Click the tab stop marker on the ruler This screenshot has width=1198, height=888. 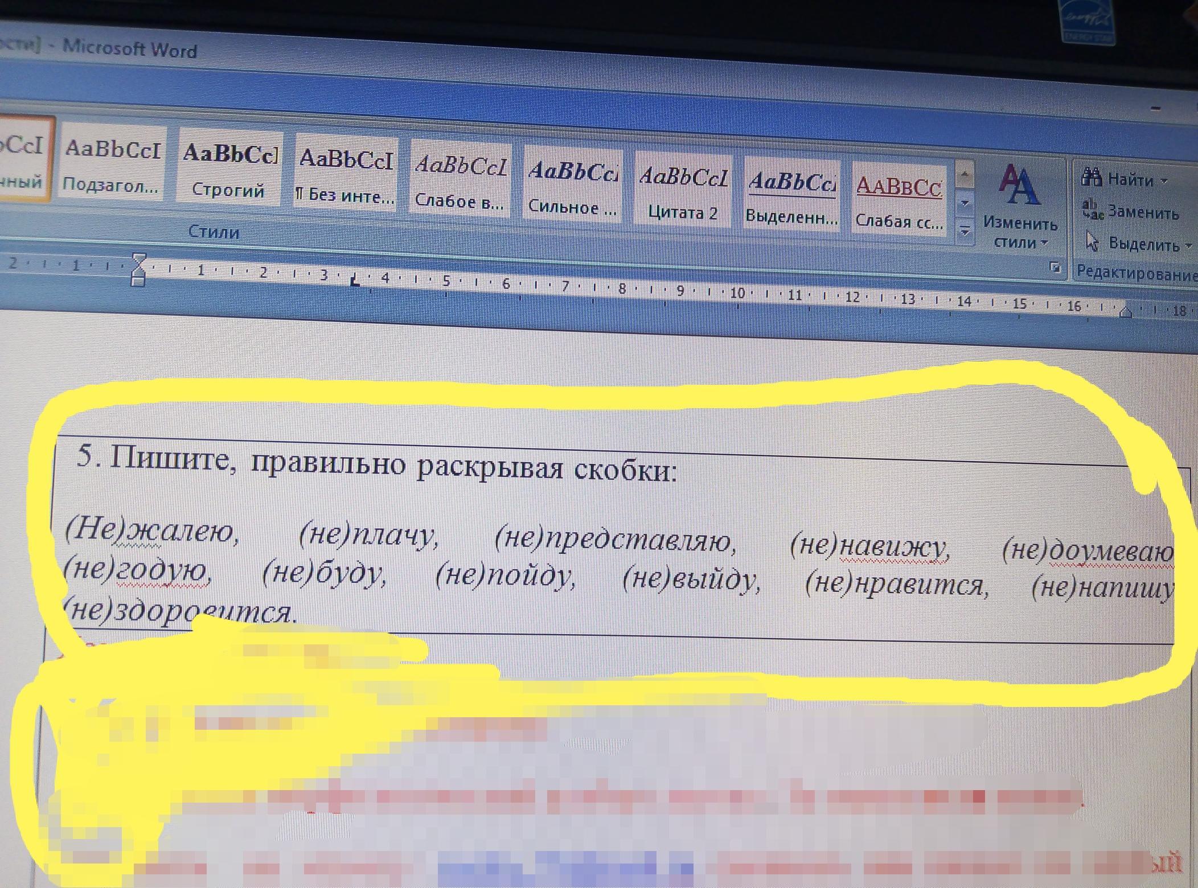click(x=355, y=279)
